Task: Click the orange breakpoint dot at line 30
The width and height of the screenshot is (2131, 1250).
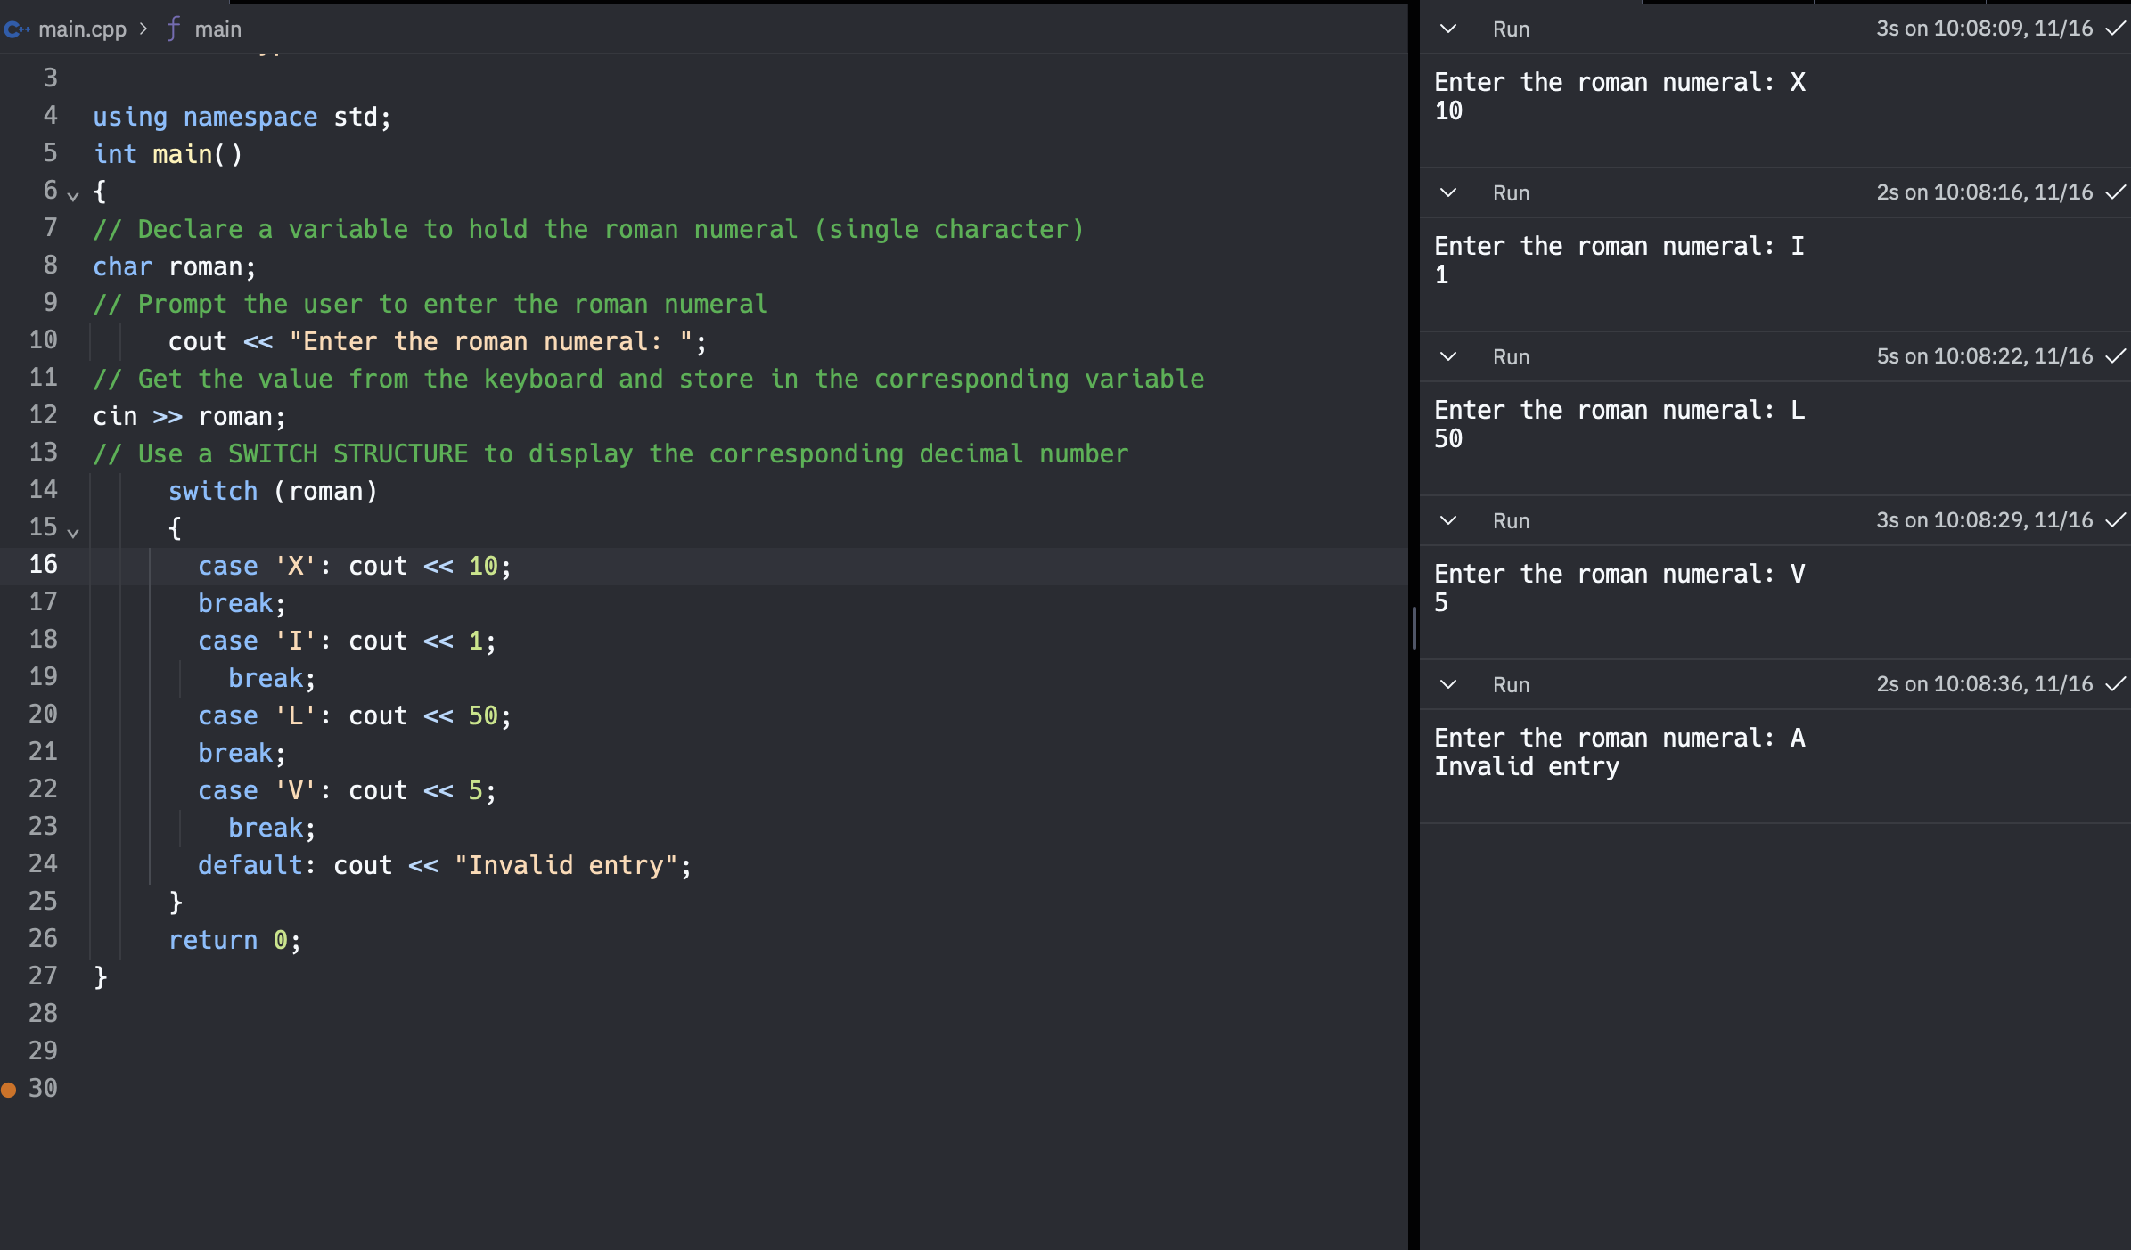Action: point(9,1089)
